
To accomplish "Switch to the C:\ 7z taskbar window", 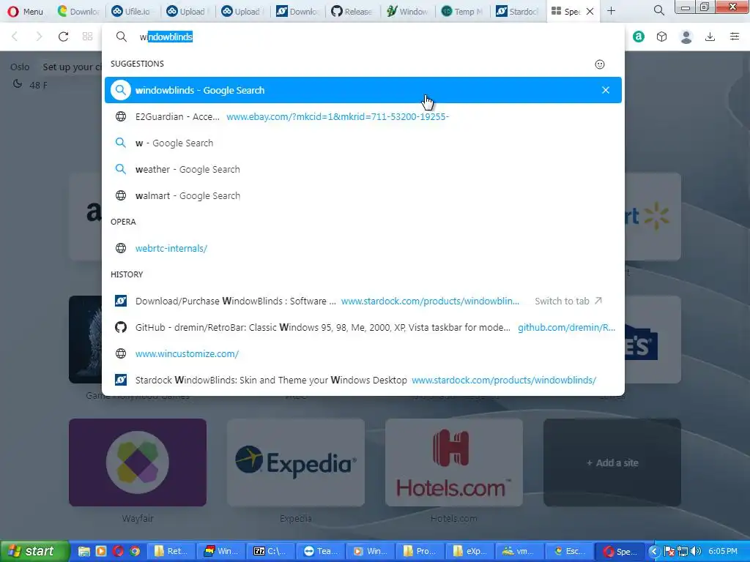I will point(271,551).
